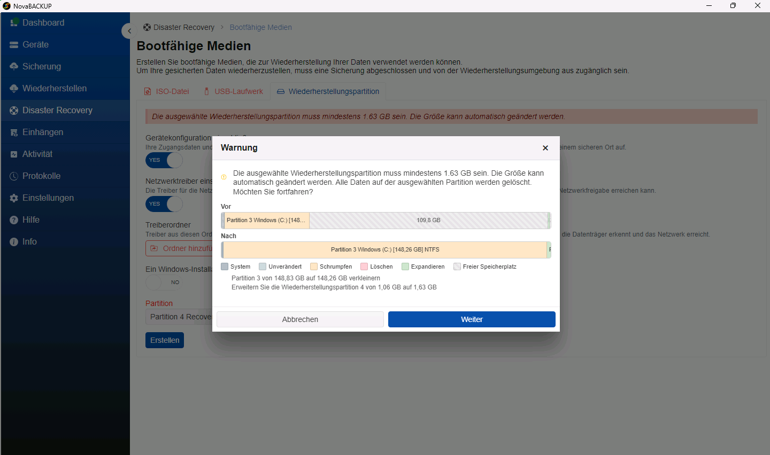Click the Expandieren legend color box
The width and height of the screenshot is (770, 455).
[405, 266]
